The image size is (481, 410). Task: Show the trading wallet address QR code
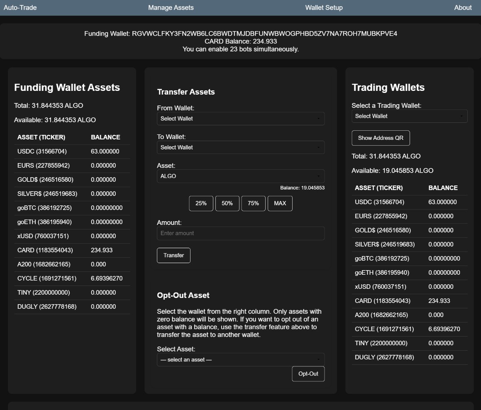380,138
